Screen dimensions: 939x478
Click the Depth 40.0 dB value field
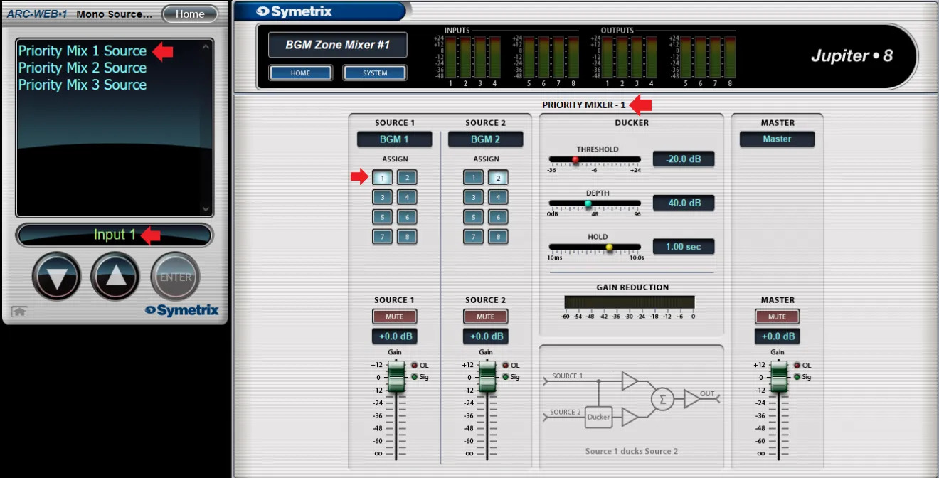coord(684,203)
